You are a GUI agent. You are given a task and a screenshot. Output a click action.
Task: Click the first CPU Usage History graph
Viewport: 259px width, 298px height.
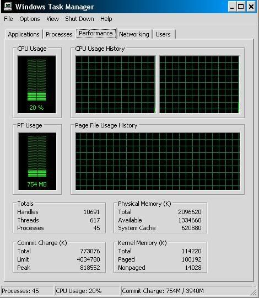115,84
